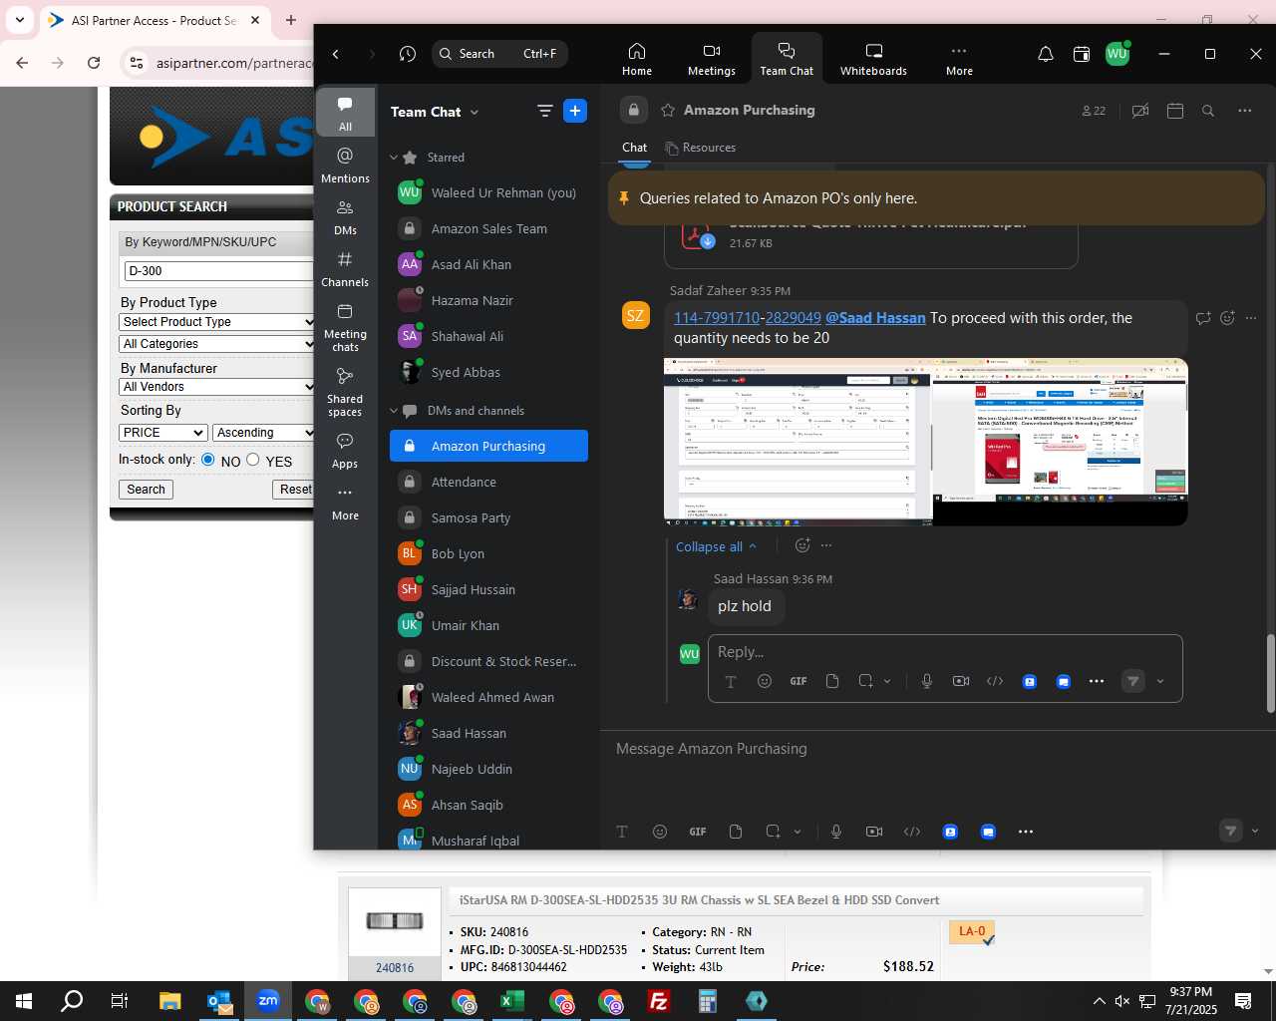This screenshot has width=1276, height=1021.
Task: Open order link 114-7991710-2829049
Action: click(x=748, y=318)
